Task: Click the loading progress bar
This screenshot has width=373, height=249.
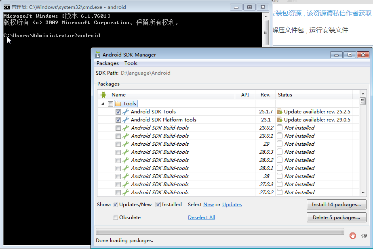Action: (220, 231)
